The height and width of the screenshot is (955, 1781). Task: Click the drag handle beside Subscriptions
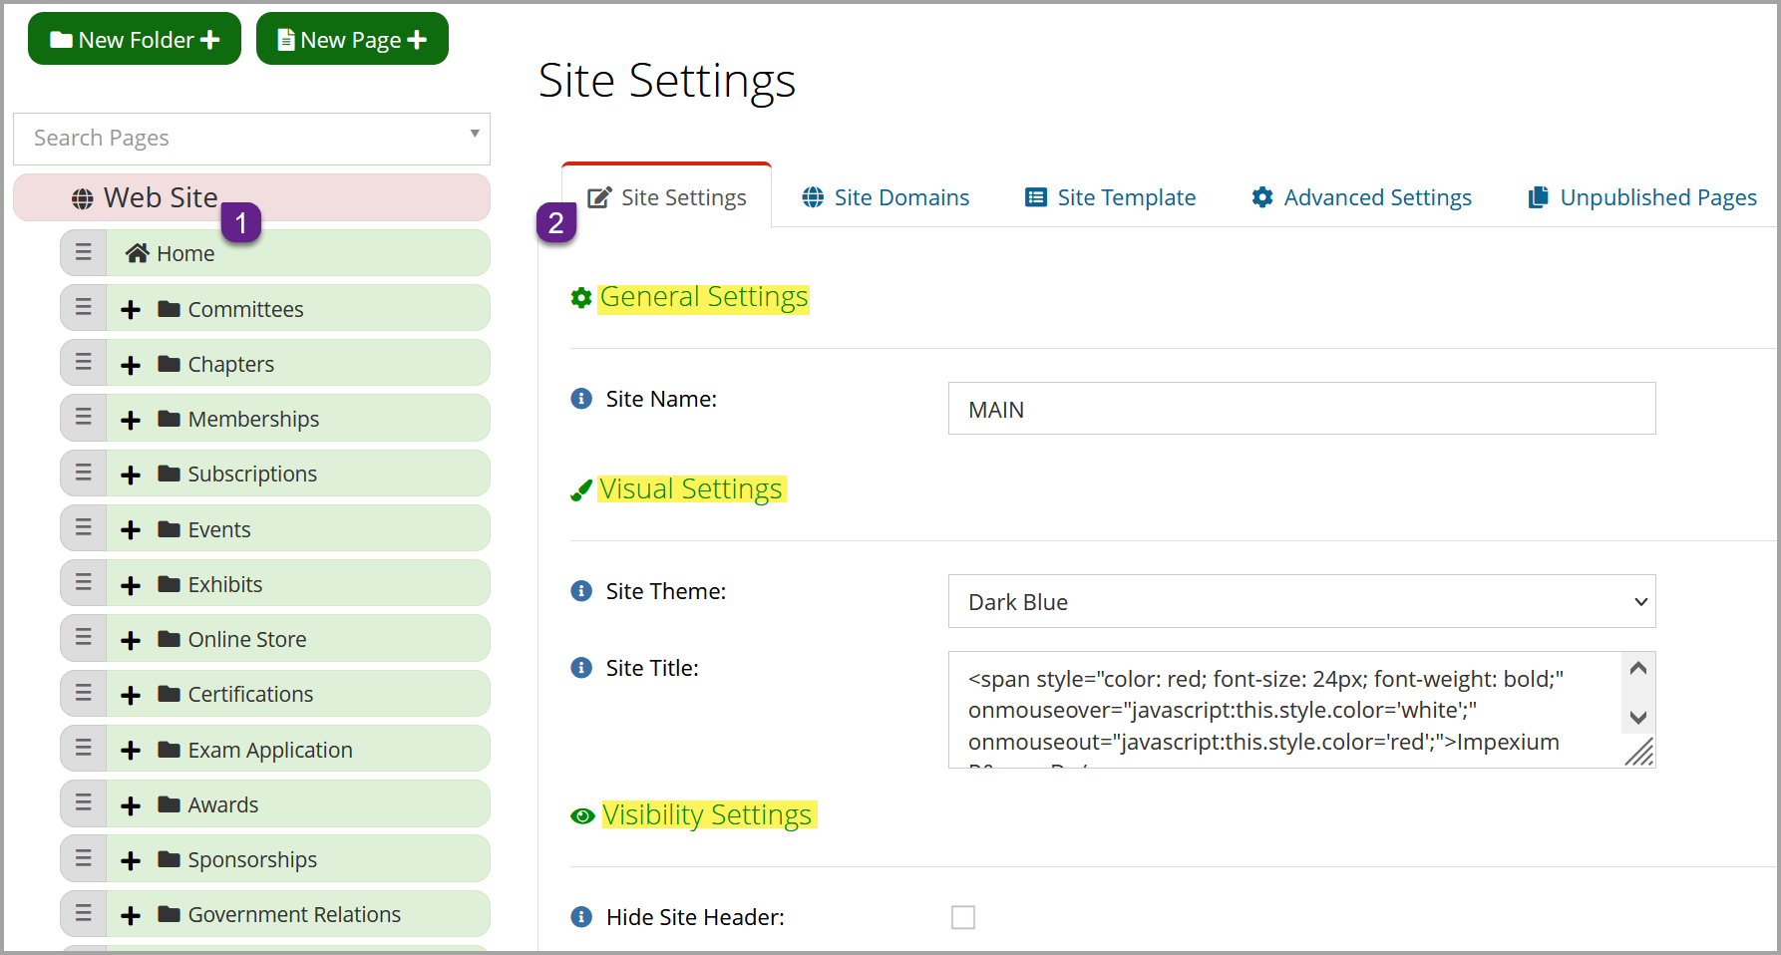coord(84,474)
